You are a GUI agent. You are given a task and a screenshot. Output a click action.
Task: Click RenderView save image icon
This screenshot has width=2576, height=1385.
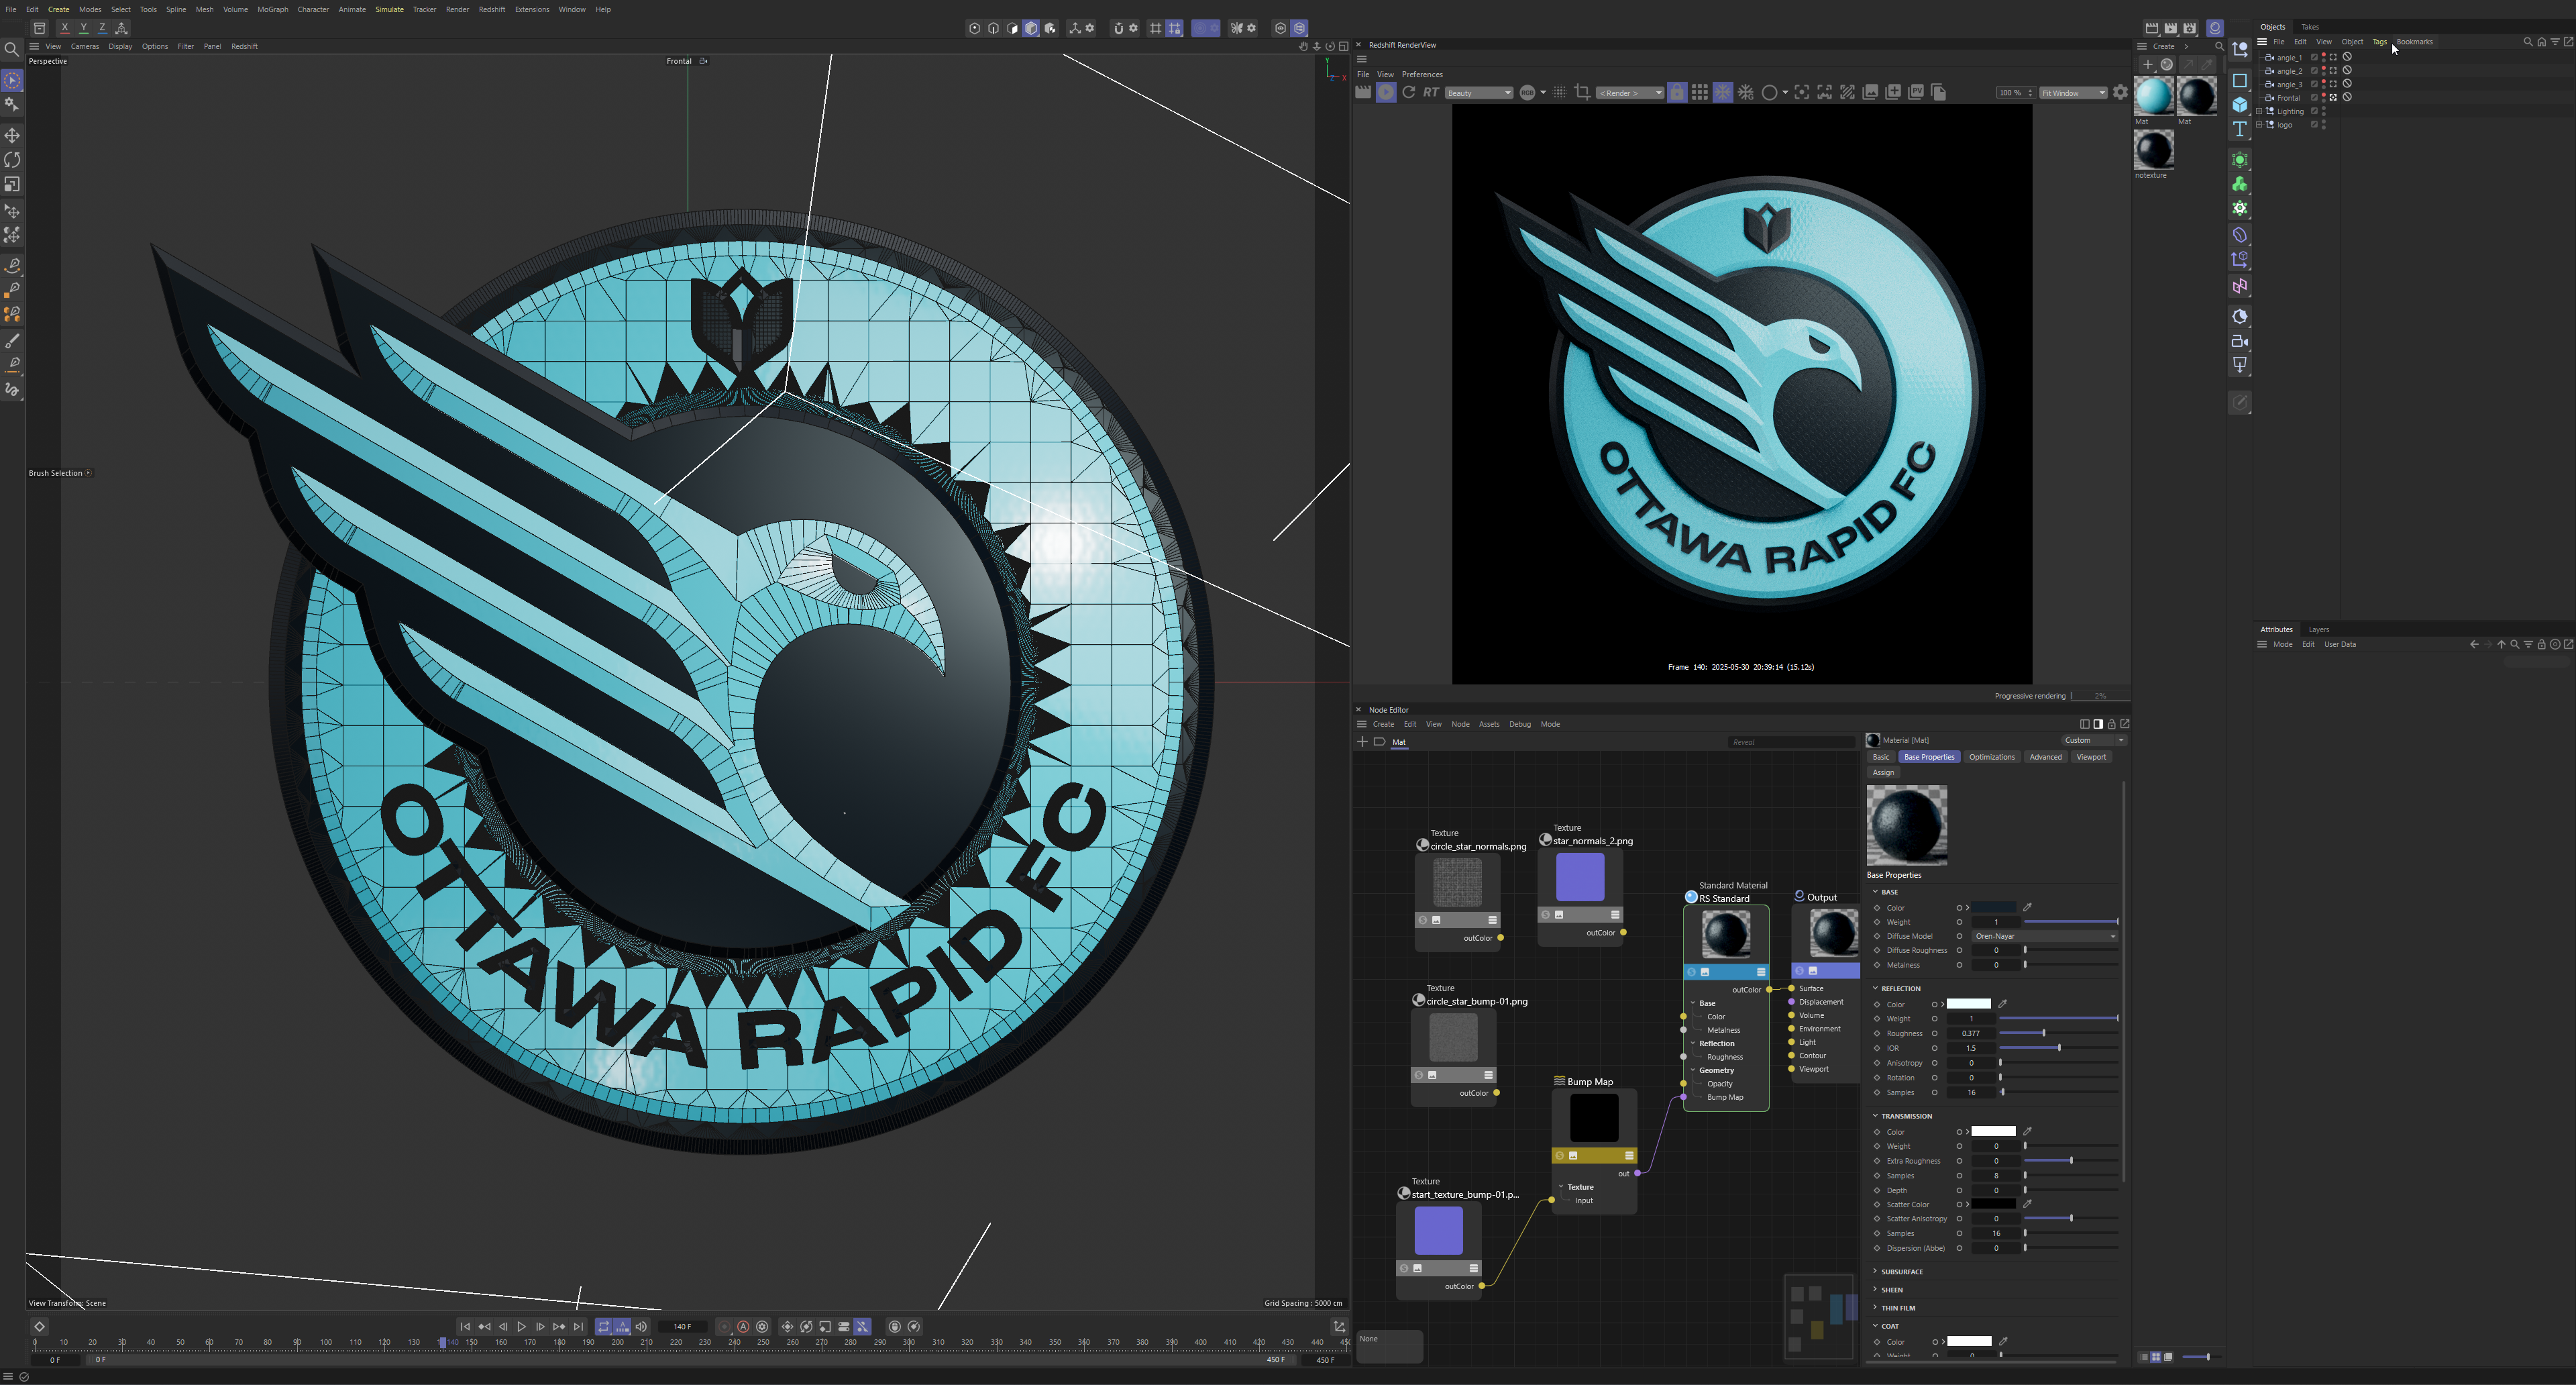tap(1870, 93)
